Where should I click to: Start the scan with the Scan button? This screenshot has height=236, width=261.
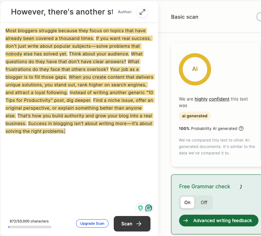[132, 224]
